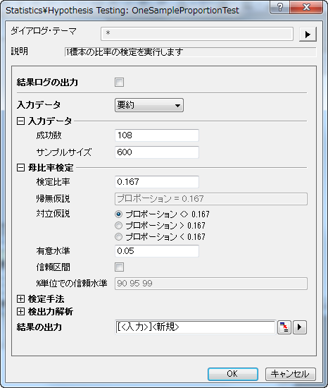Click the help question mark button
Viewport: 328px width, 388px height.
pos(280,7)
